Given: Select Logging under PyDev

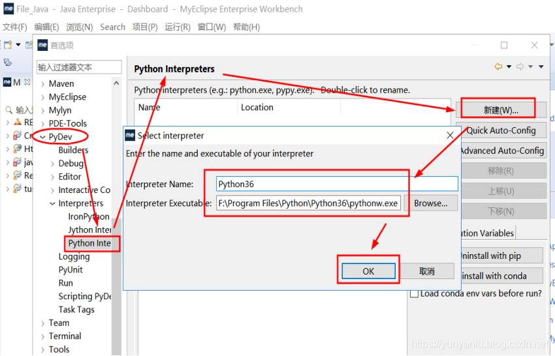Looking at the screenshot, I should point(74,257).
